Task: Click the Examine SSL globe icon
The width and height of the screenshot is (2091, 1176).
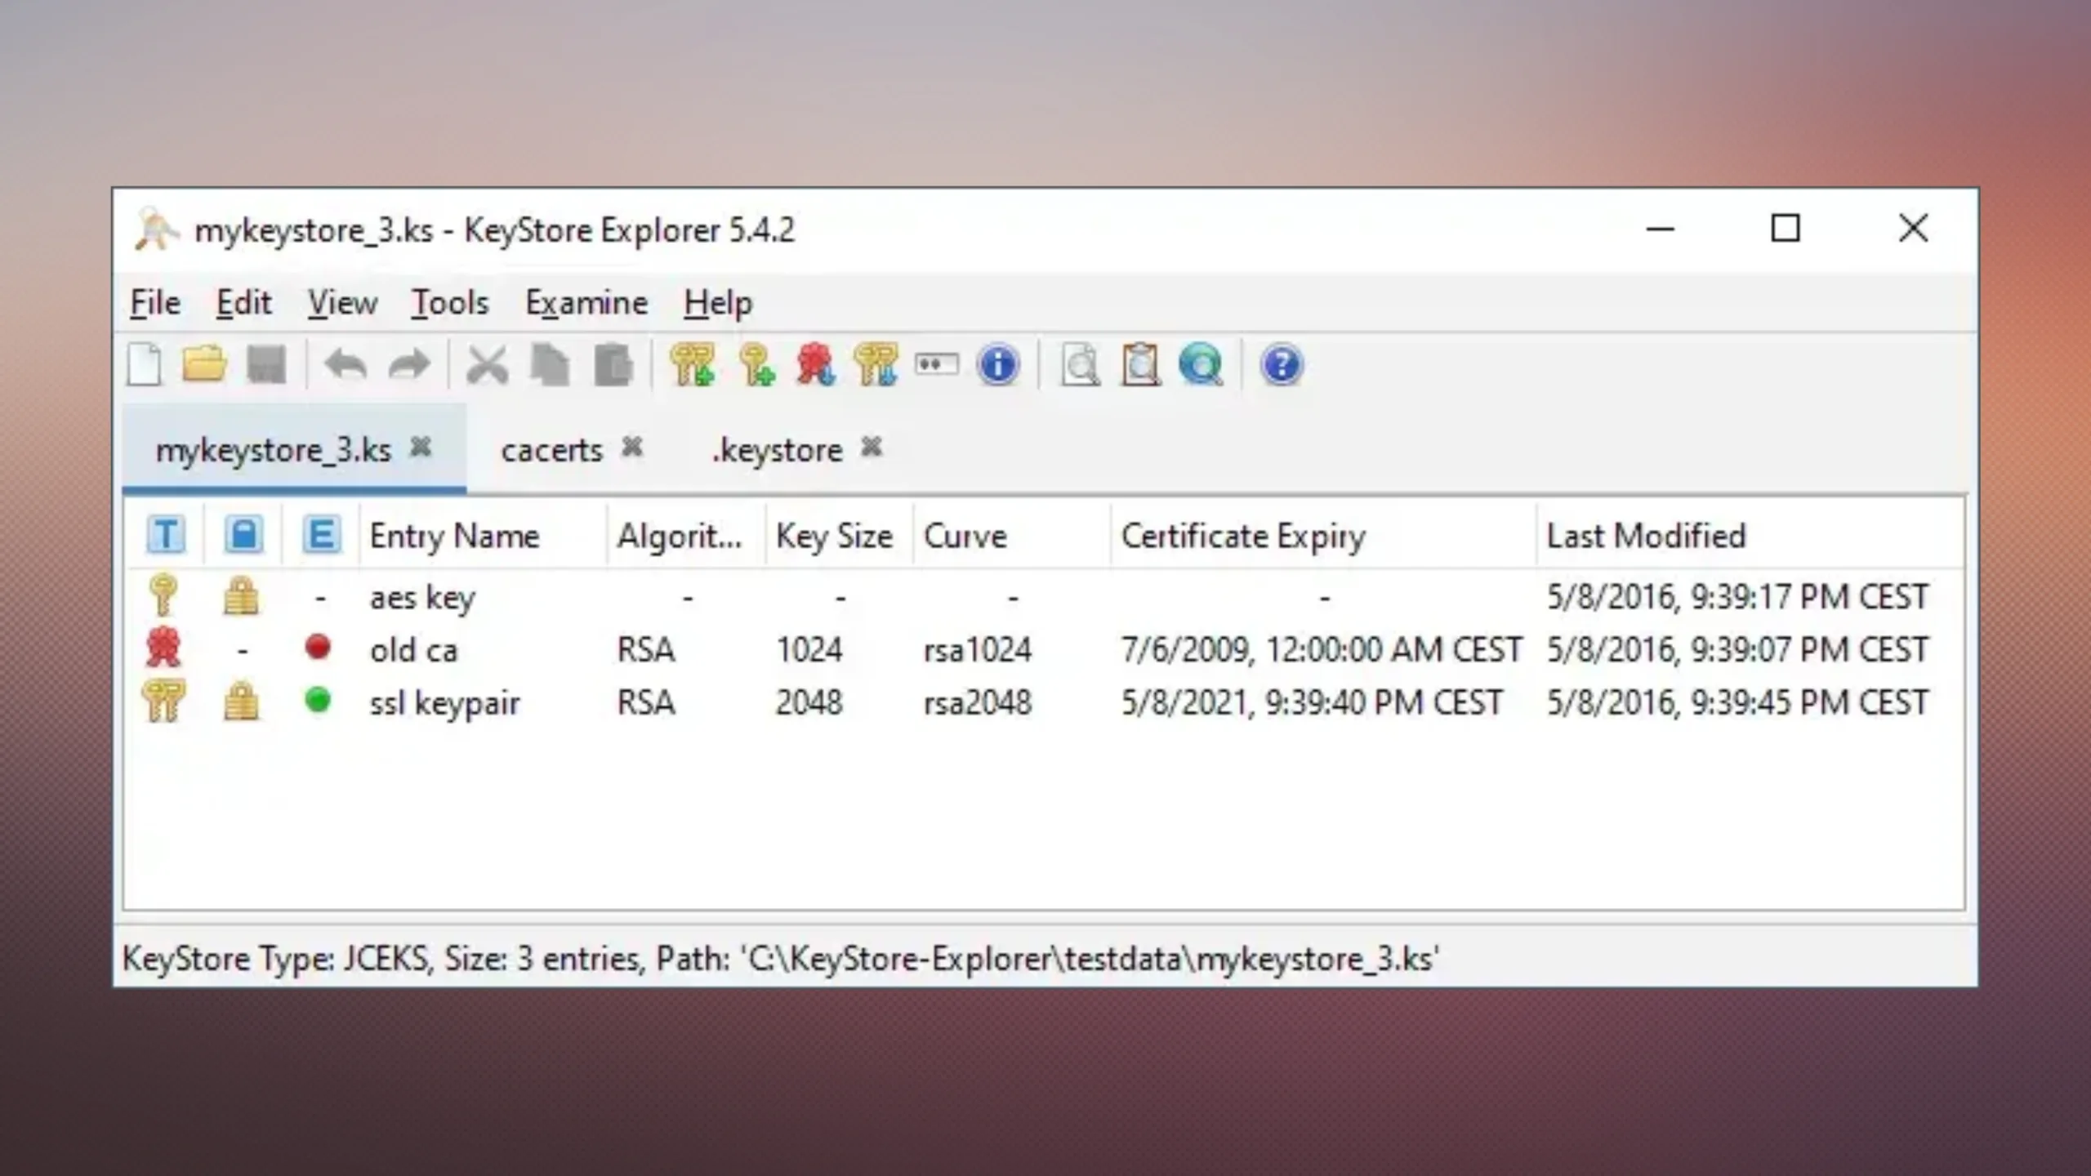Action: click(x=1201, y=365)
